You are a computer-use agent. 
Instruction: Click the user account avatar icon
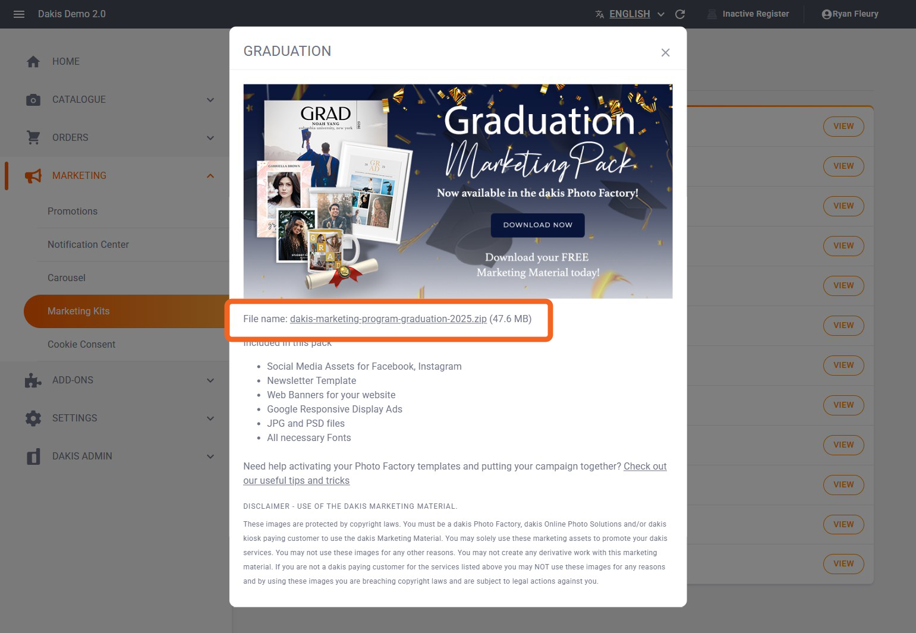click(826, 14)
